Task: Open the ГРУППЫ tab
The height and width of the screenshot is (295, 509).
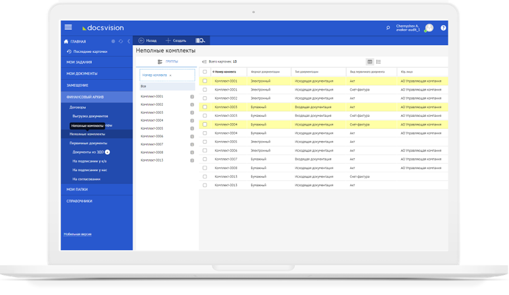Action: click(168, 62)
